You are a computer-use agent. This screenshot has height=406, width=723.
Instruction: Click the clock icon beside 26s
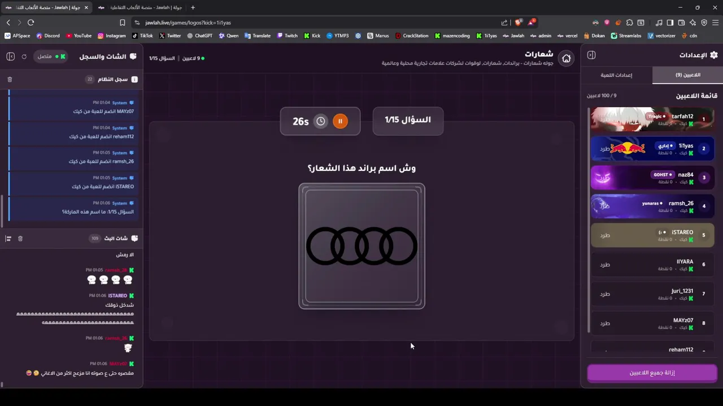click(x=321, y=121)
